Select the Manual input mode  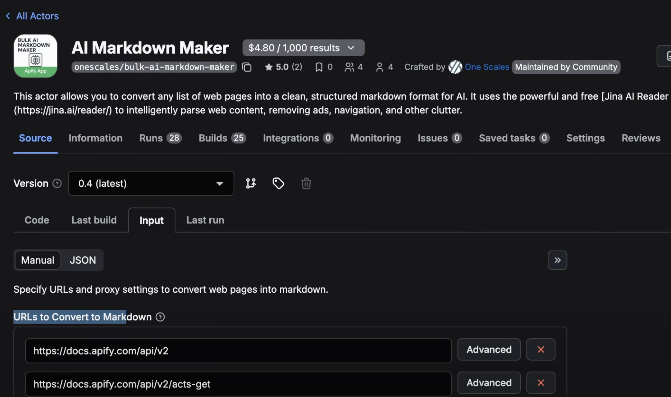pos(37,260)
